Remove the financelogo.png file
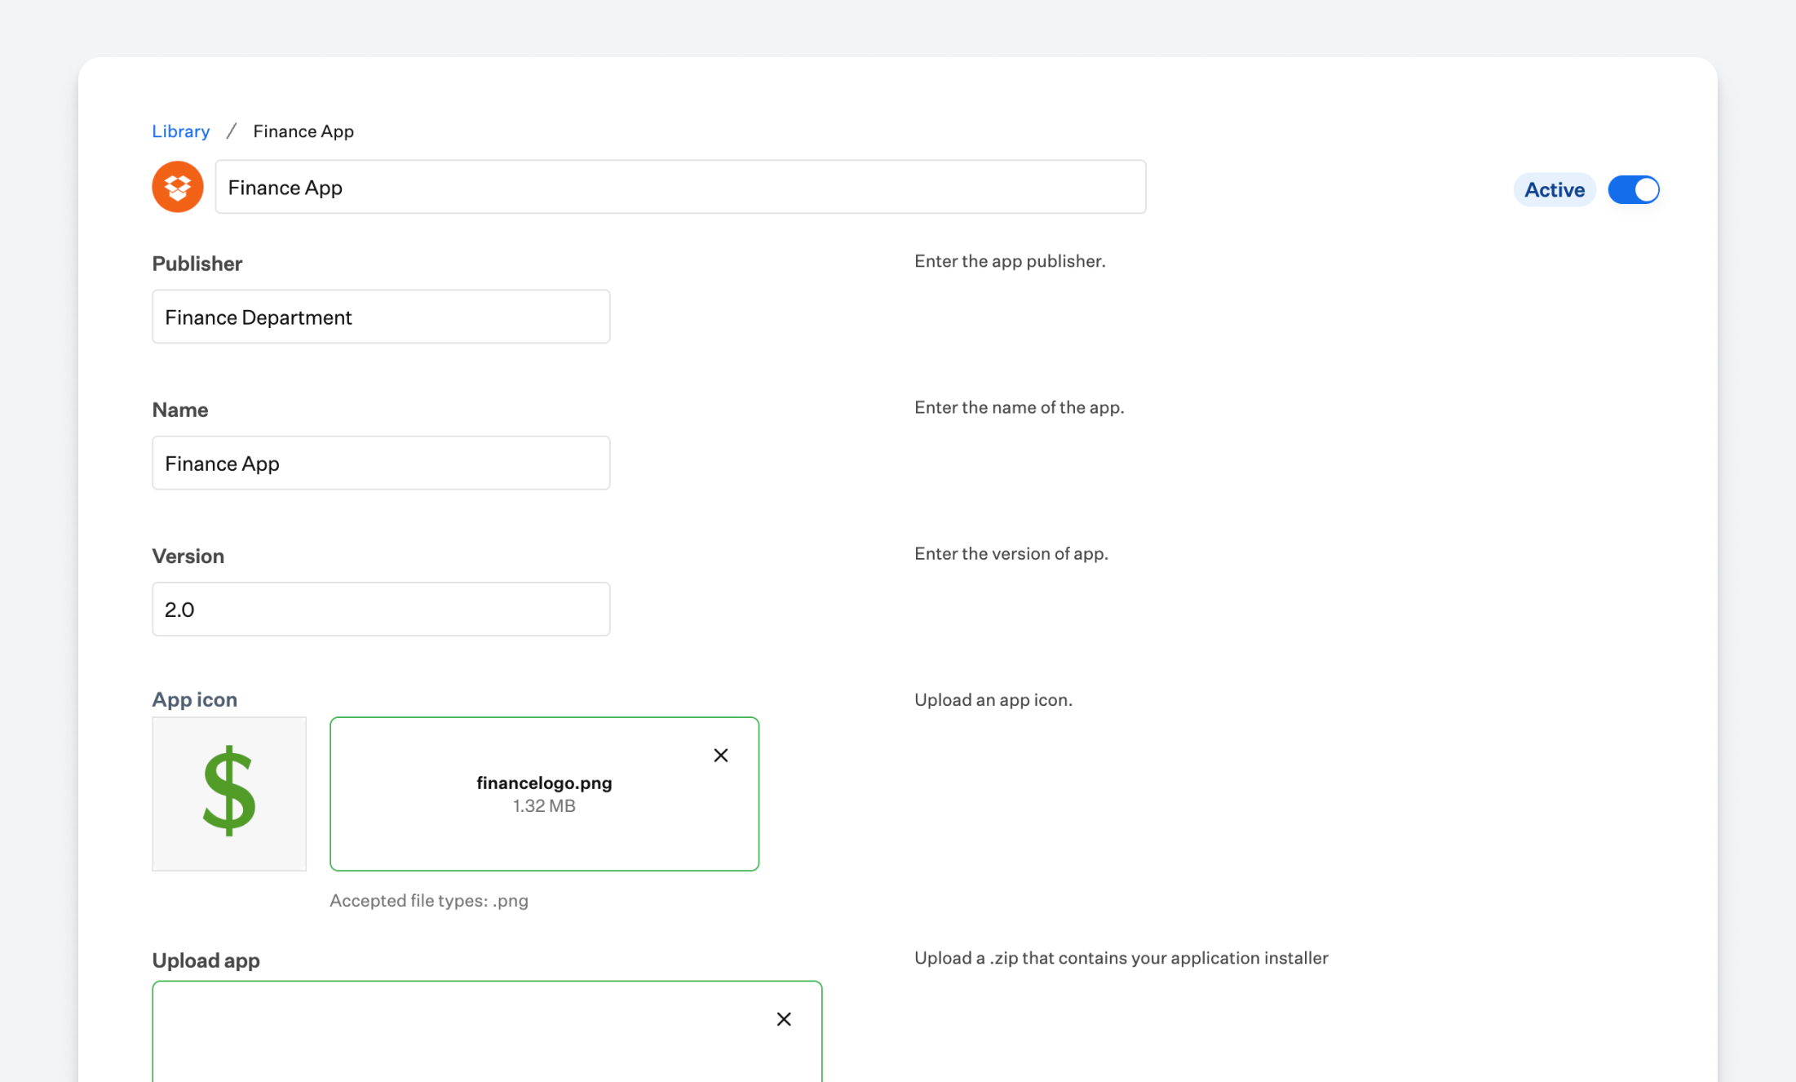Viewport: 1796px width, 1082px height. pos(721,755)
